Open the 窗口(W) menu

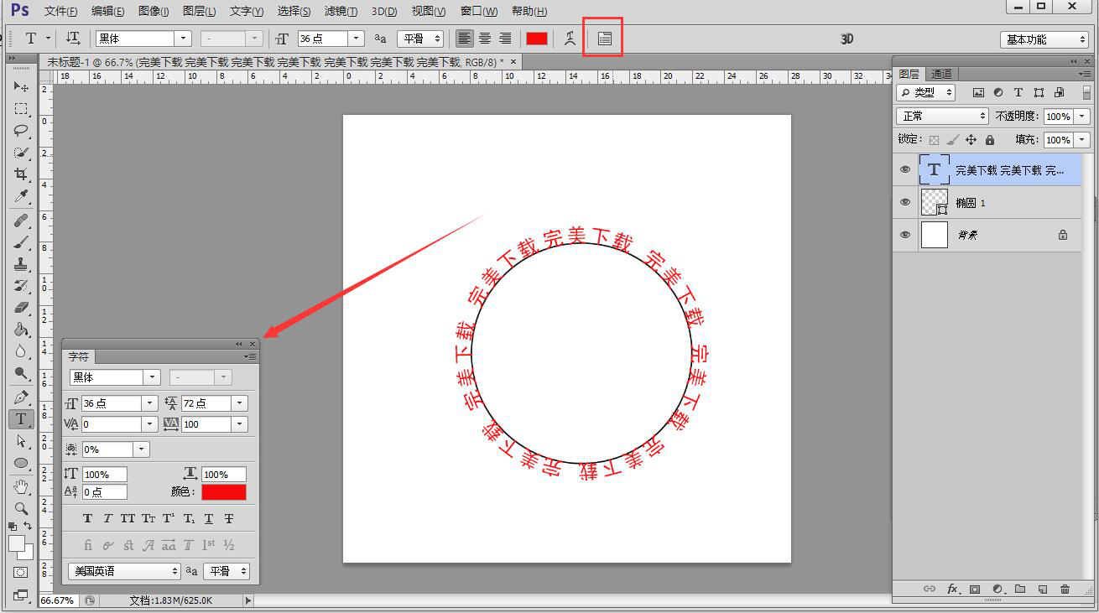point(479,11)
